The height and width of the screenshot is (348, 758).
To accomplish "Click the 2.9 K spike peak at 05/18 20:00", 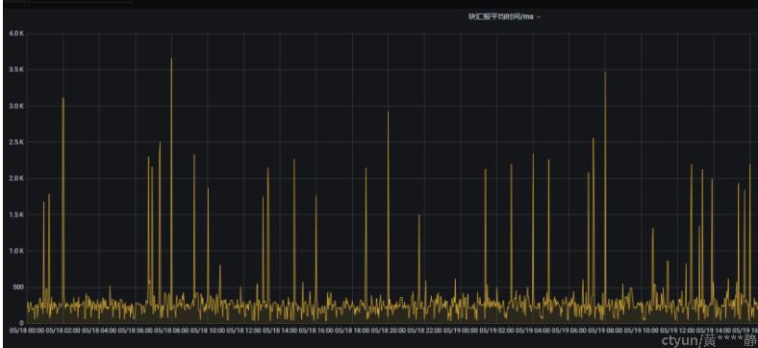I will click(x=388, y=112).
